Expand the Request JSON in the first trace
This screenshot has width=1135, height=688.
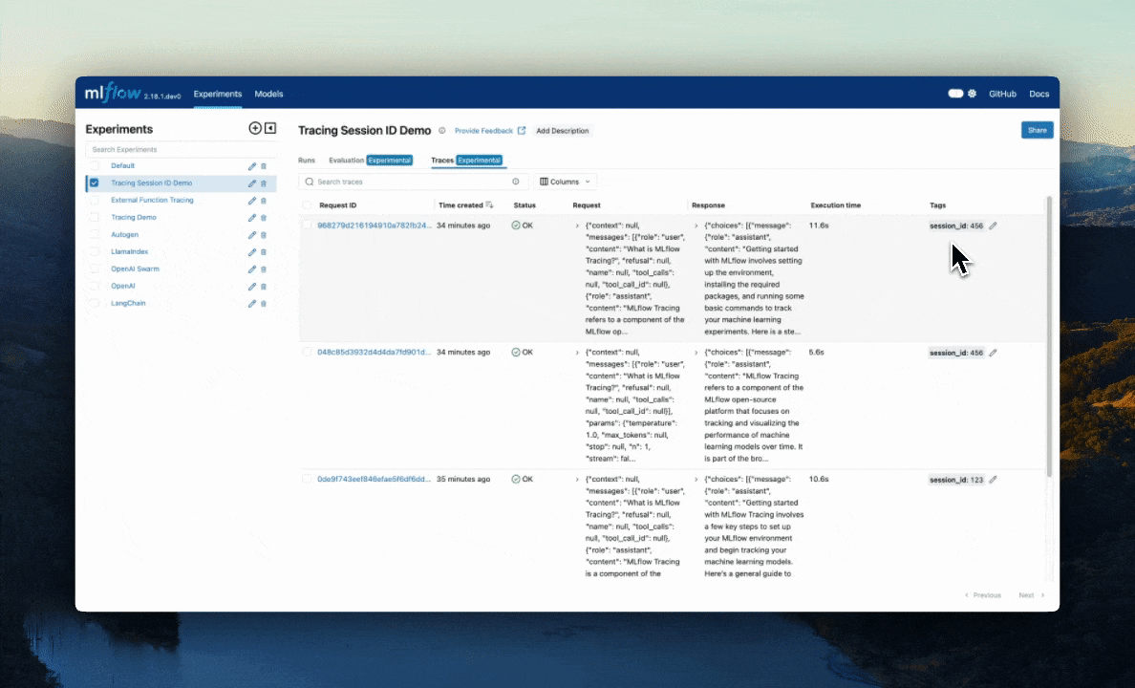point(577,226)
